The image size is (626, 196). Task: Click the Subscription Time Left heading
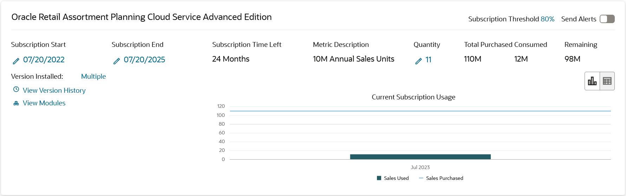pyautogui.click(x=247, y=44)
